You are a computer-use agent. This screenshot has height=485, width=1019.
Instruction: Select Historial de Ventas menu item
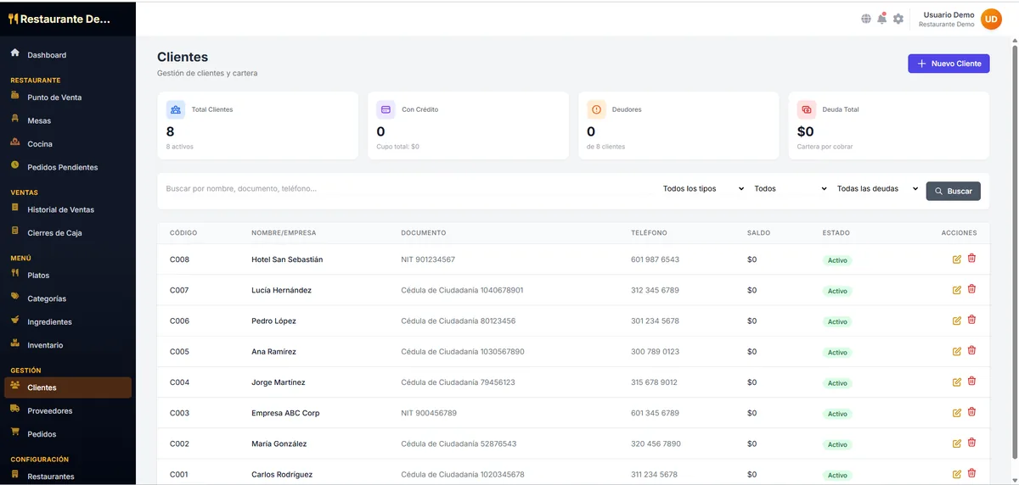tap(60, 209)
